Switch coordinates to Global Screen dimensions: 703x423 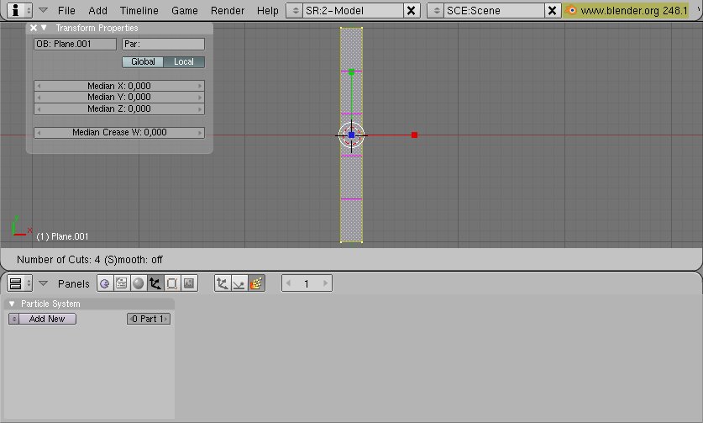point(143,62)
